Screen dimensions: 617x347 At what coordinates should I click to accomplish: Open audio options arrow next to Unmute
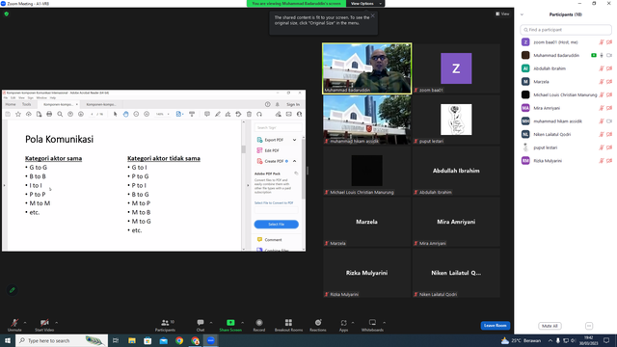coord(25,323)
